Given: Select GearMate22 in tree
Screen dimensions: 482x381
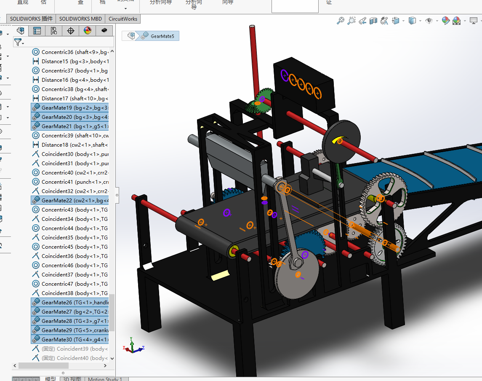Looking at the screenshot, I should coord(70,200).
